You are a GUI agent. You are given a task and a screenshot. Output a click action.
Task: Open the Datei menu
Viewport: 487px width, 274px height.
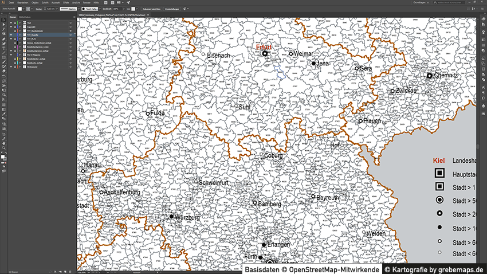tap(11, 2)
